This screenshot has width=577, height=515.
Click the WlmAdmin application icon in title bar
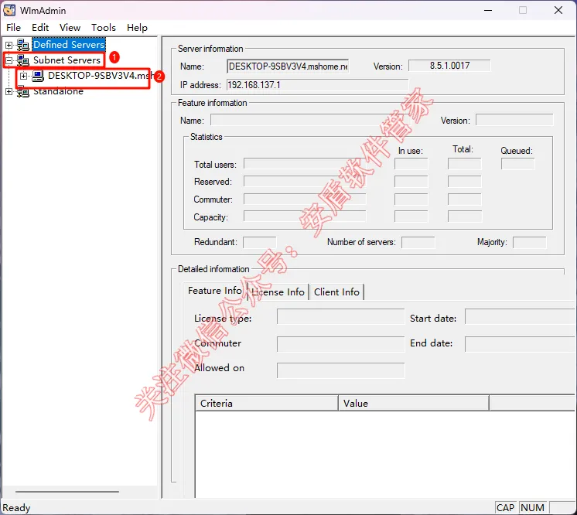coord(9,10)
